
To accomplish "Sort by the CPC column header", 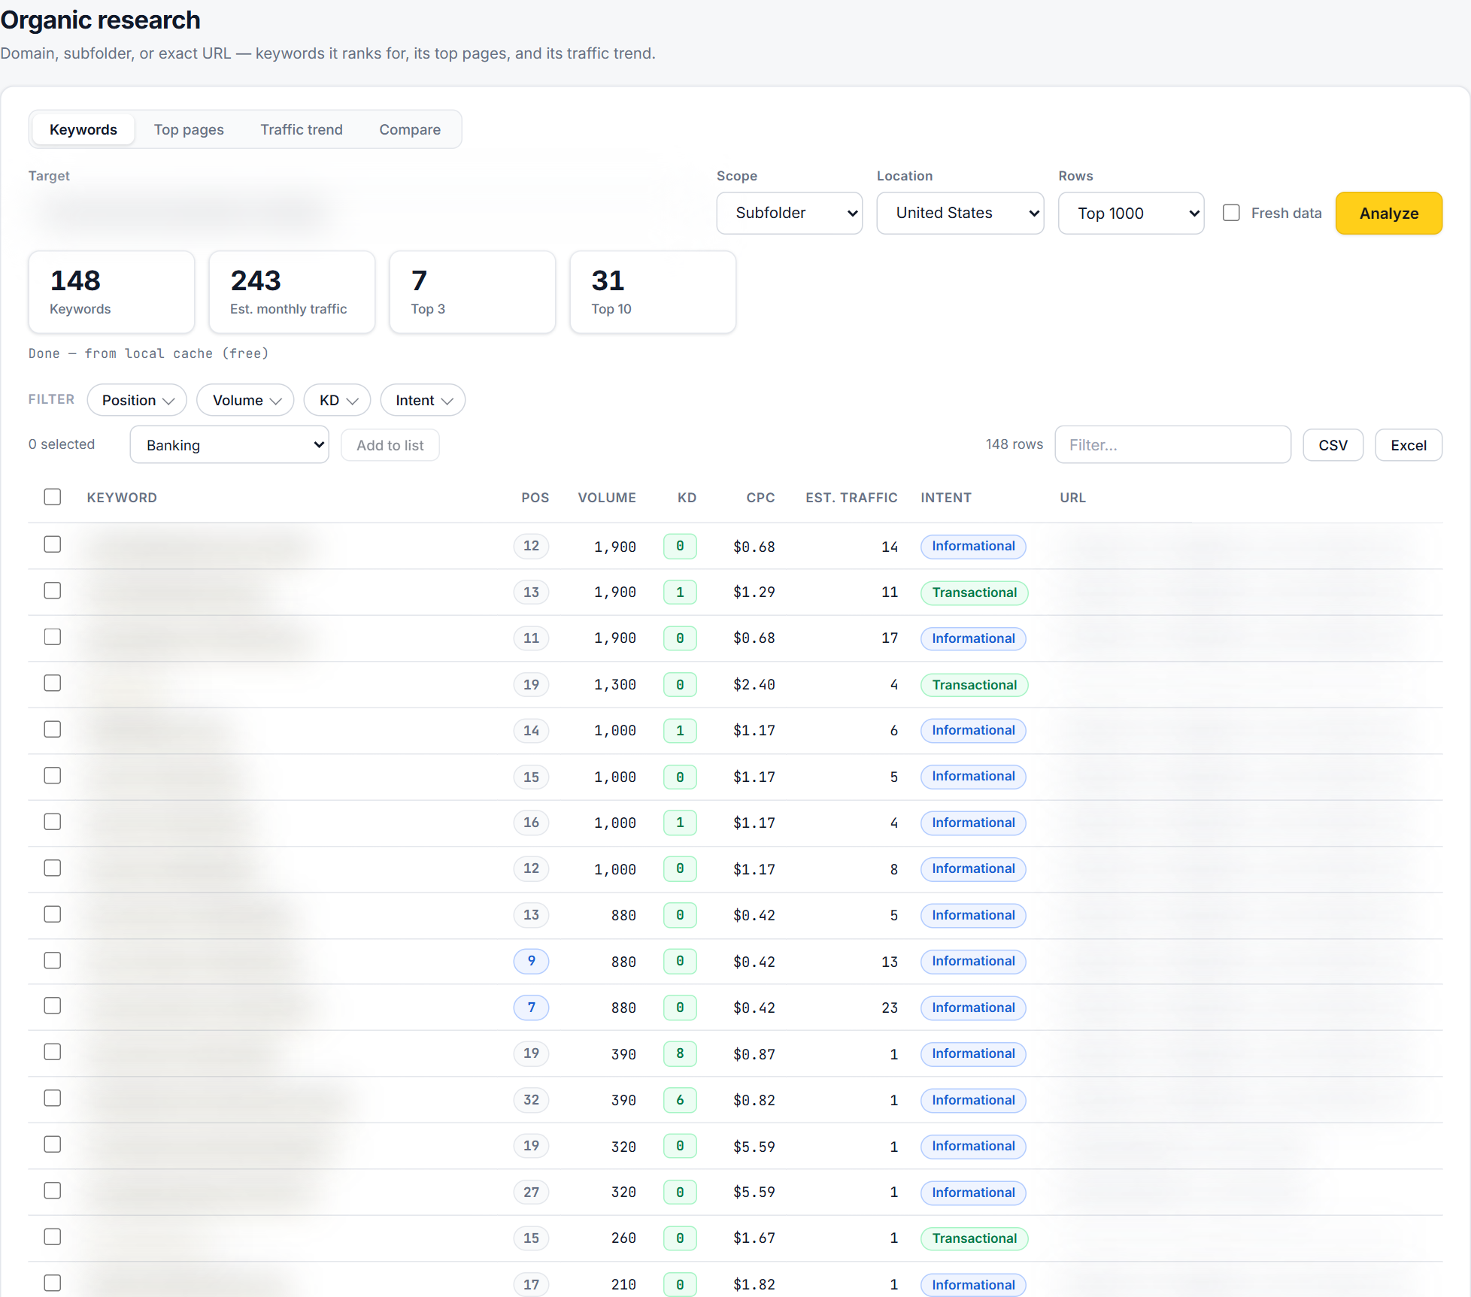I will pos(760,498).
